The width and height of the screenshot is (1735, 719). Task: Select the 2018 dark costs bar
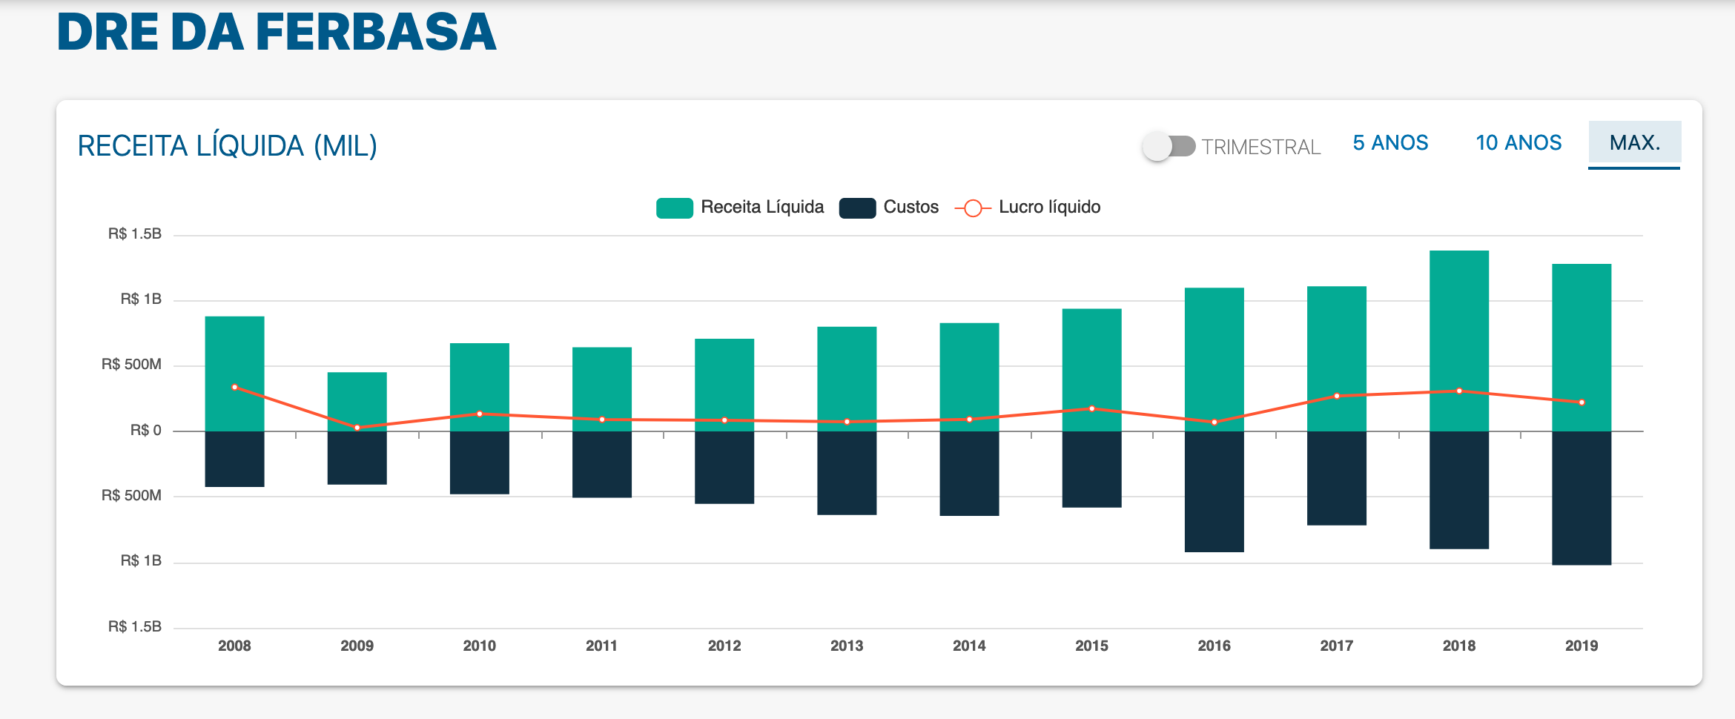tap(1459, 490)
